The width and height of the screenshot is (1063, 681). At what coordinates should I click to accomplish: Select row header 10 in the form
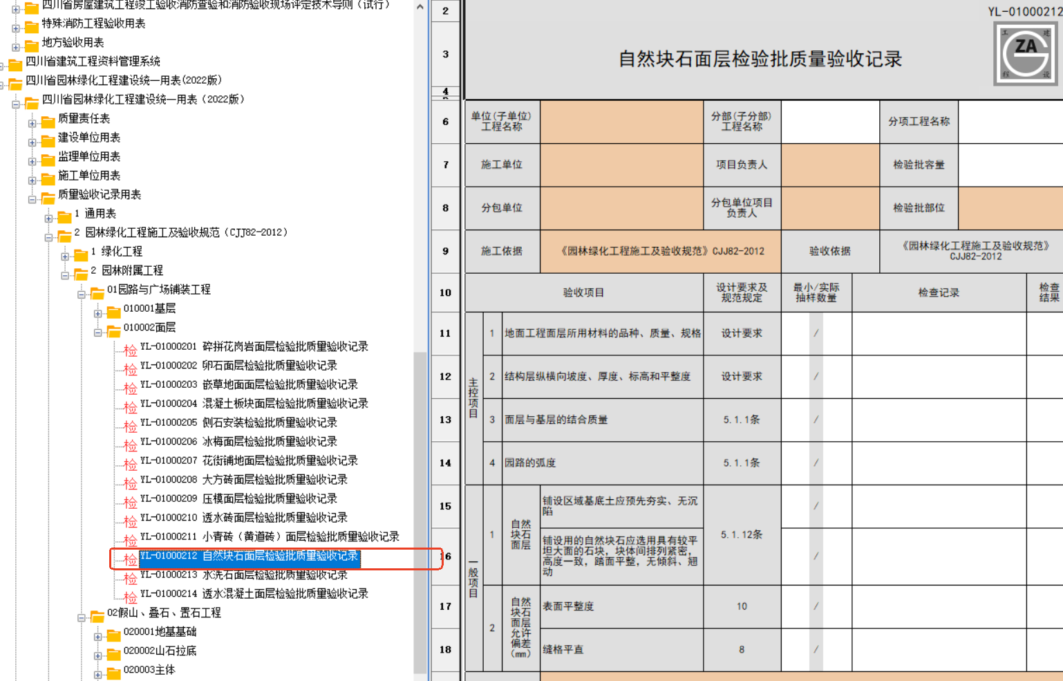point(445,292)
